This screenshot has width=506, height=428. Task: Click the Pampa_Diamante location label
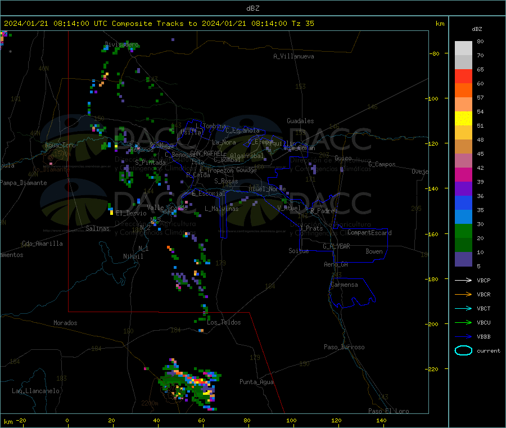[24, 183]
